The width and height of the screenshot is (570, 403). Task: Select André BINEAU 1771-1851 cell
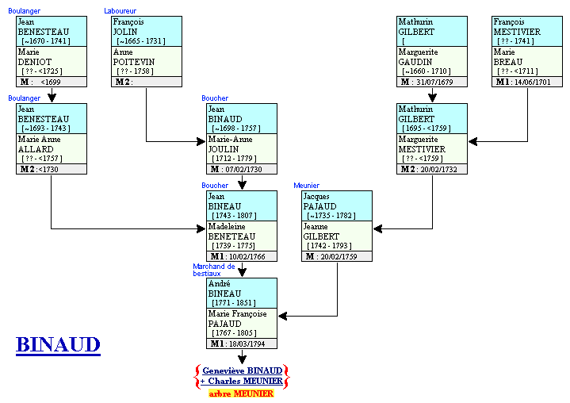[x=241, y=293]
